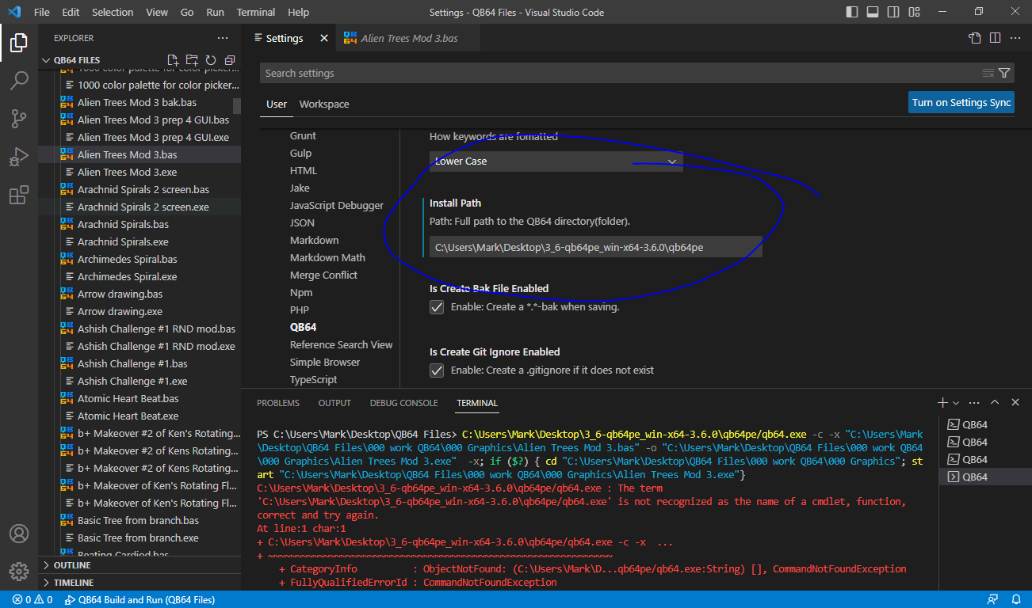Image resolution: width=1032 pixels, height=608 pixels.
Task: Click Turn on Settings Sync button
Action: [961, 102]
